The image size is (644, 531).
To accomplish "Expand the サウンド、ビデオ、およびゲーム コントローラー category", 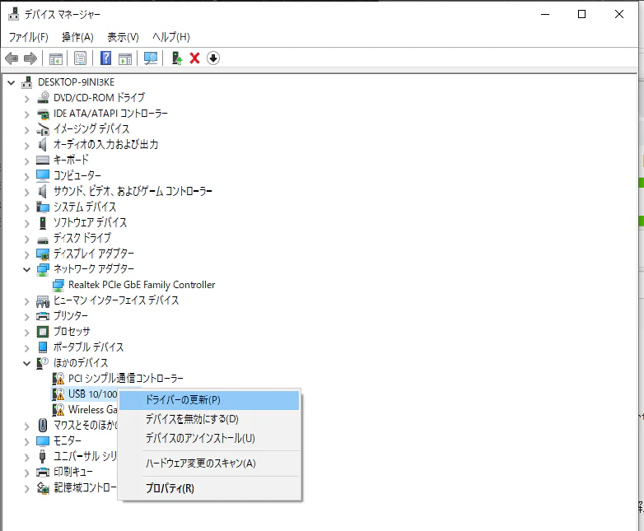I will click(x=26, y=192).
